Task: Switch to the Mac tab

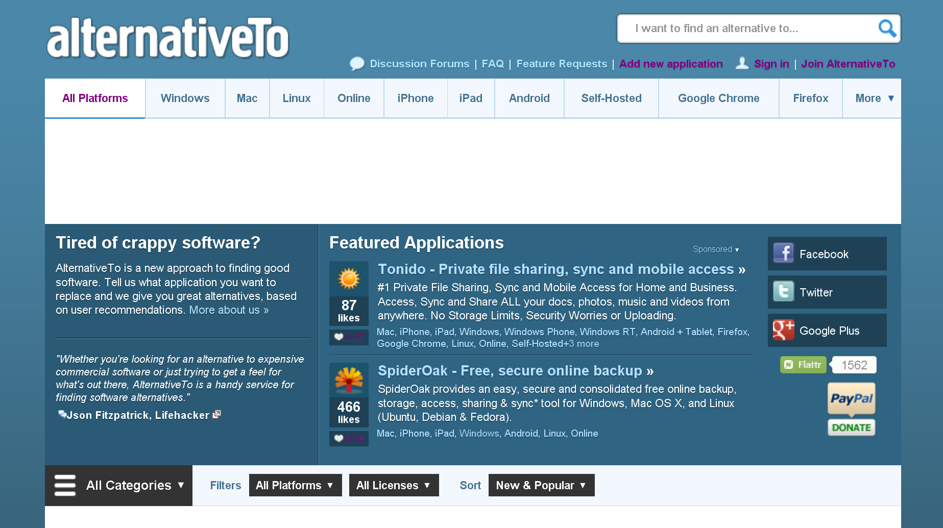Action: pos(247,98)
